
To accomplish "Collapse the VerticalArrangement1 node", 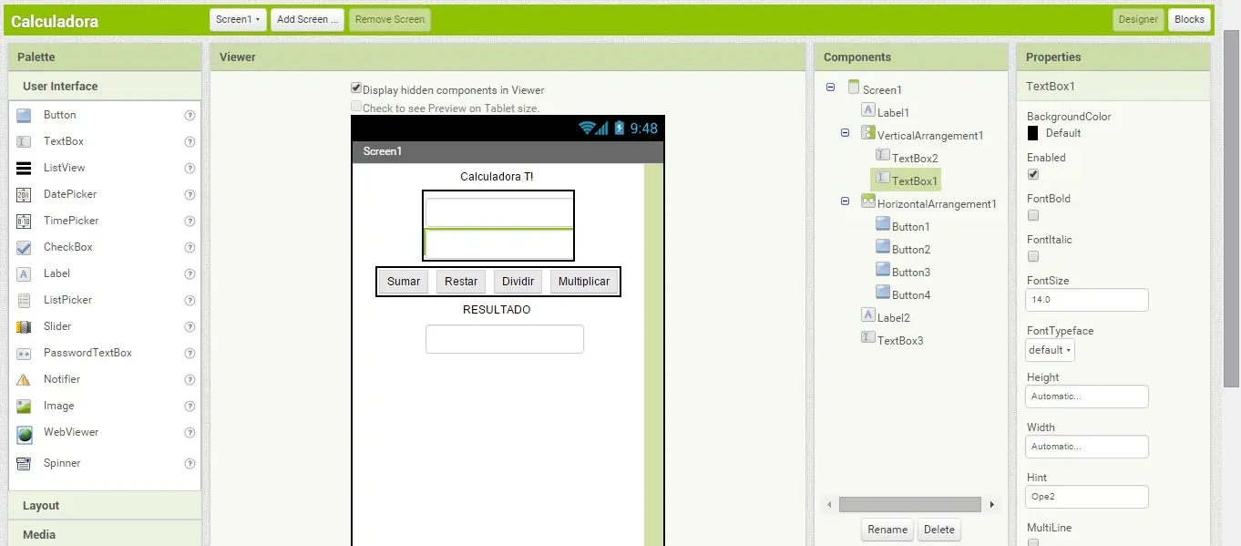I will point(845,133).
